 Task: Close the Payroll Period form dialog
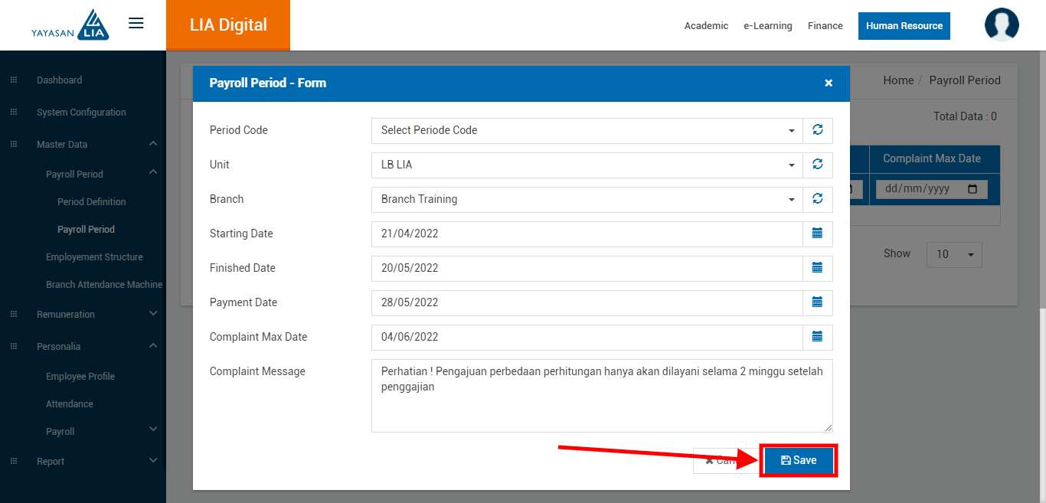[x=828, y=83]
